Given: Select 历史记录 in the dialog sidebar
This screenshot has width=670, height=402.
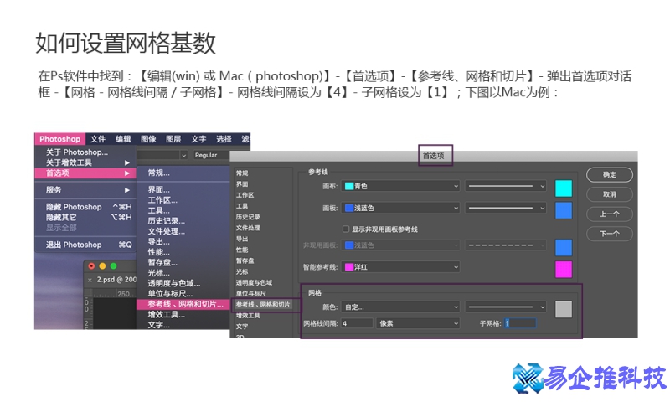Looking at the screenshot, I should [x=248, y=217].
